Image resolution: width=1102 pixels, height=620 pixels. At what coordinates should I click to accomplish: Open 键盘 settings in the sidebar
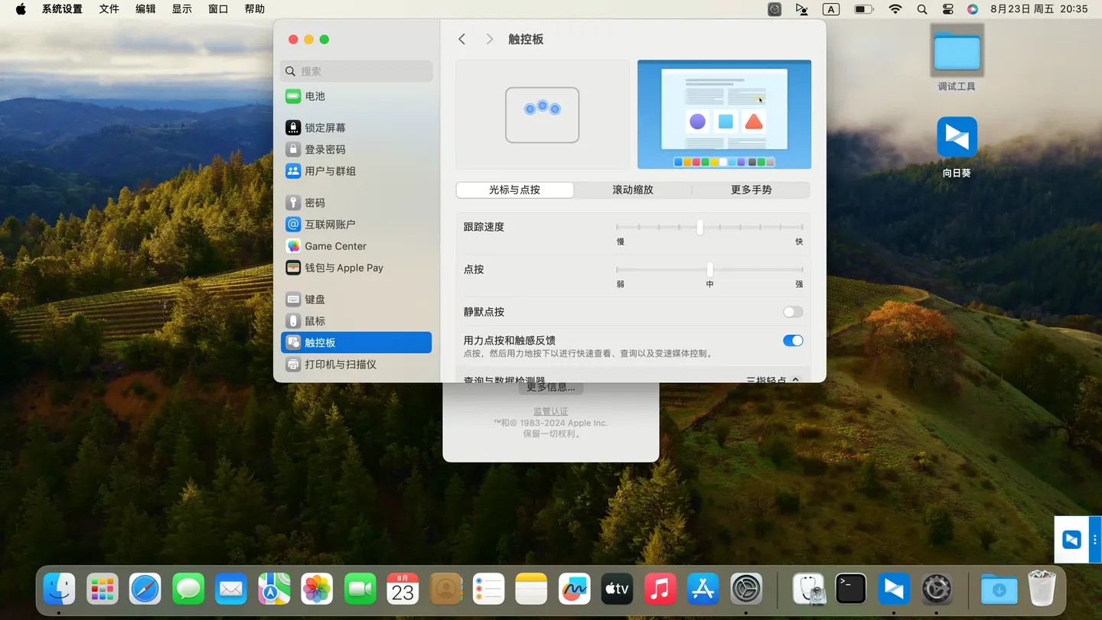[314, 299]
